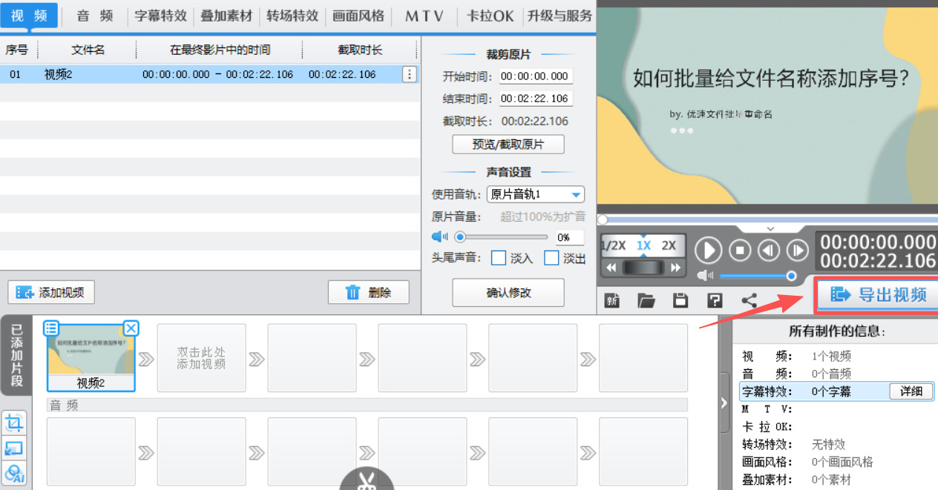This screenshot has width=938, height=490.
Task: Switch to the 字幕特效 tab
Action: pos(160,15)
